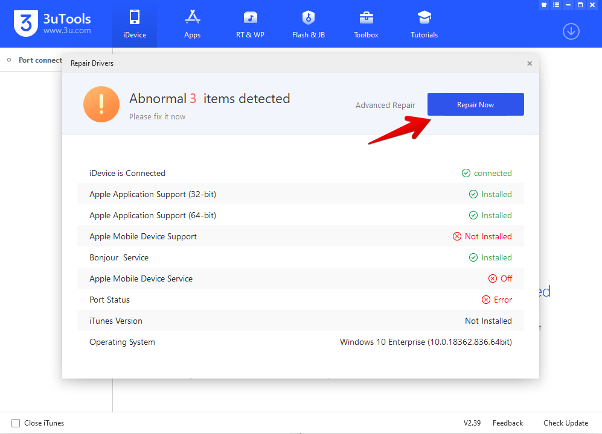The image size is (602, 434).
Task: Open the Tutorials tab
Action: [x=424, y=24]
